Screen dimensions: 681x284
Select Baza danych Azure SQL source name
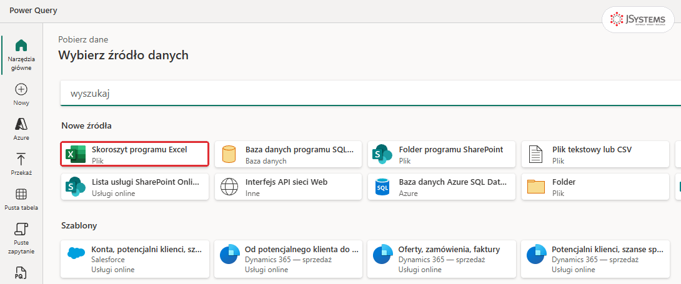tap(453, 182)
